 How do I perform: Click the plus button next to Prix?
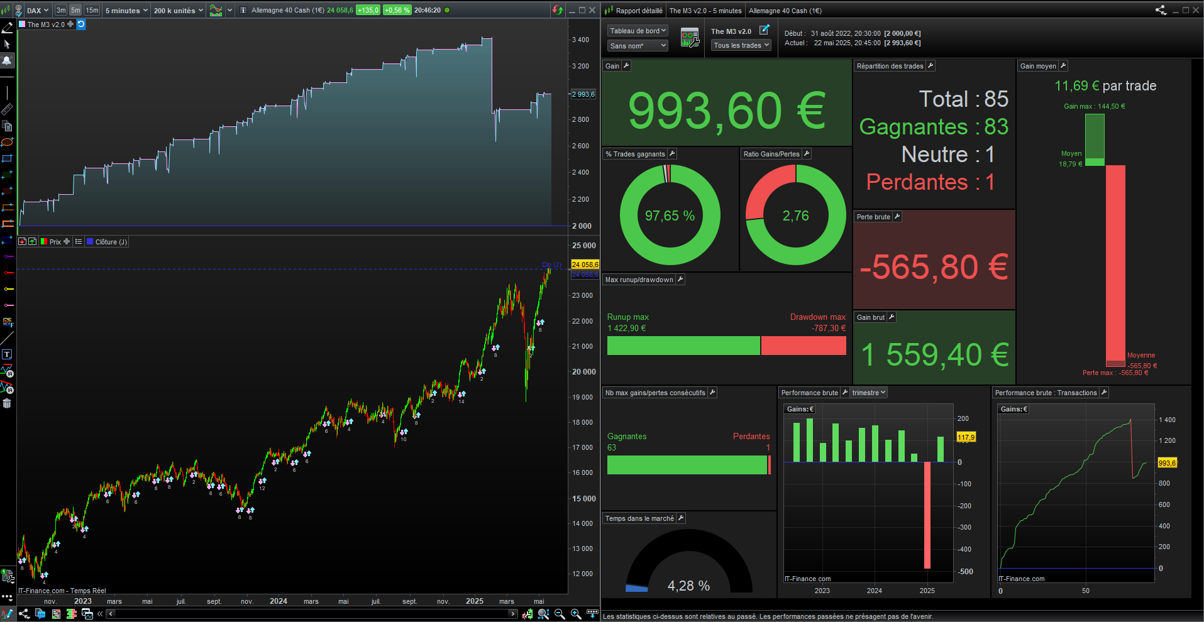click(67, 241)
